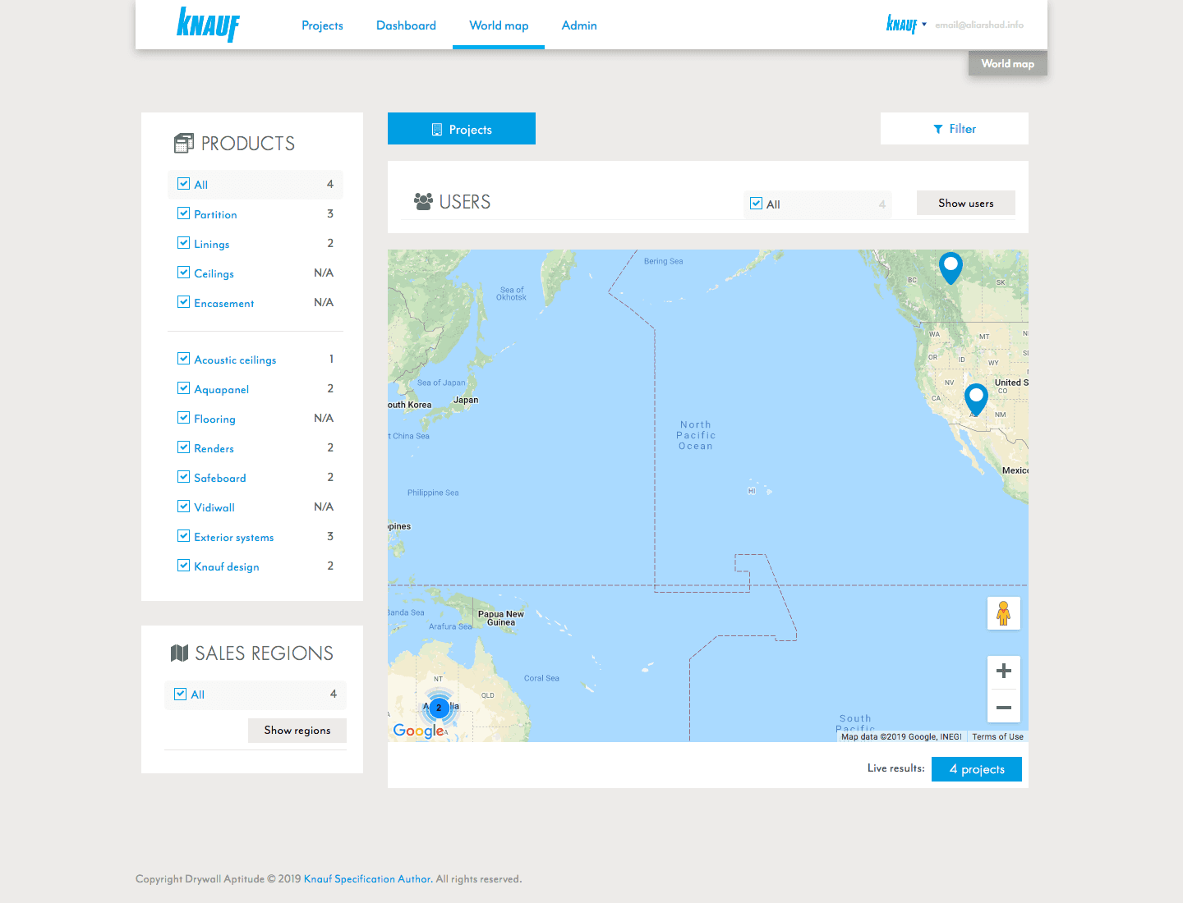
Task: Uncheck the Partition product checkbox
Action: click(x=183, y=213)
